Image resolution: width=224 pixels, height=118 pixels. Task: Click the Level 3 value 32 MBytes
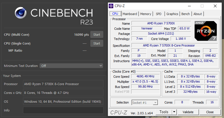[190, 92]
